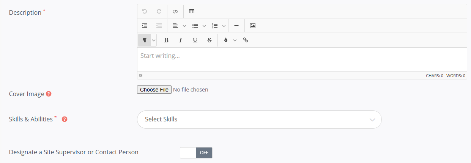Insert a horizontal line

click(x=236, y=26)
